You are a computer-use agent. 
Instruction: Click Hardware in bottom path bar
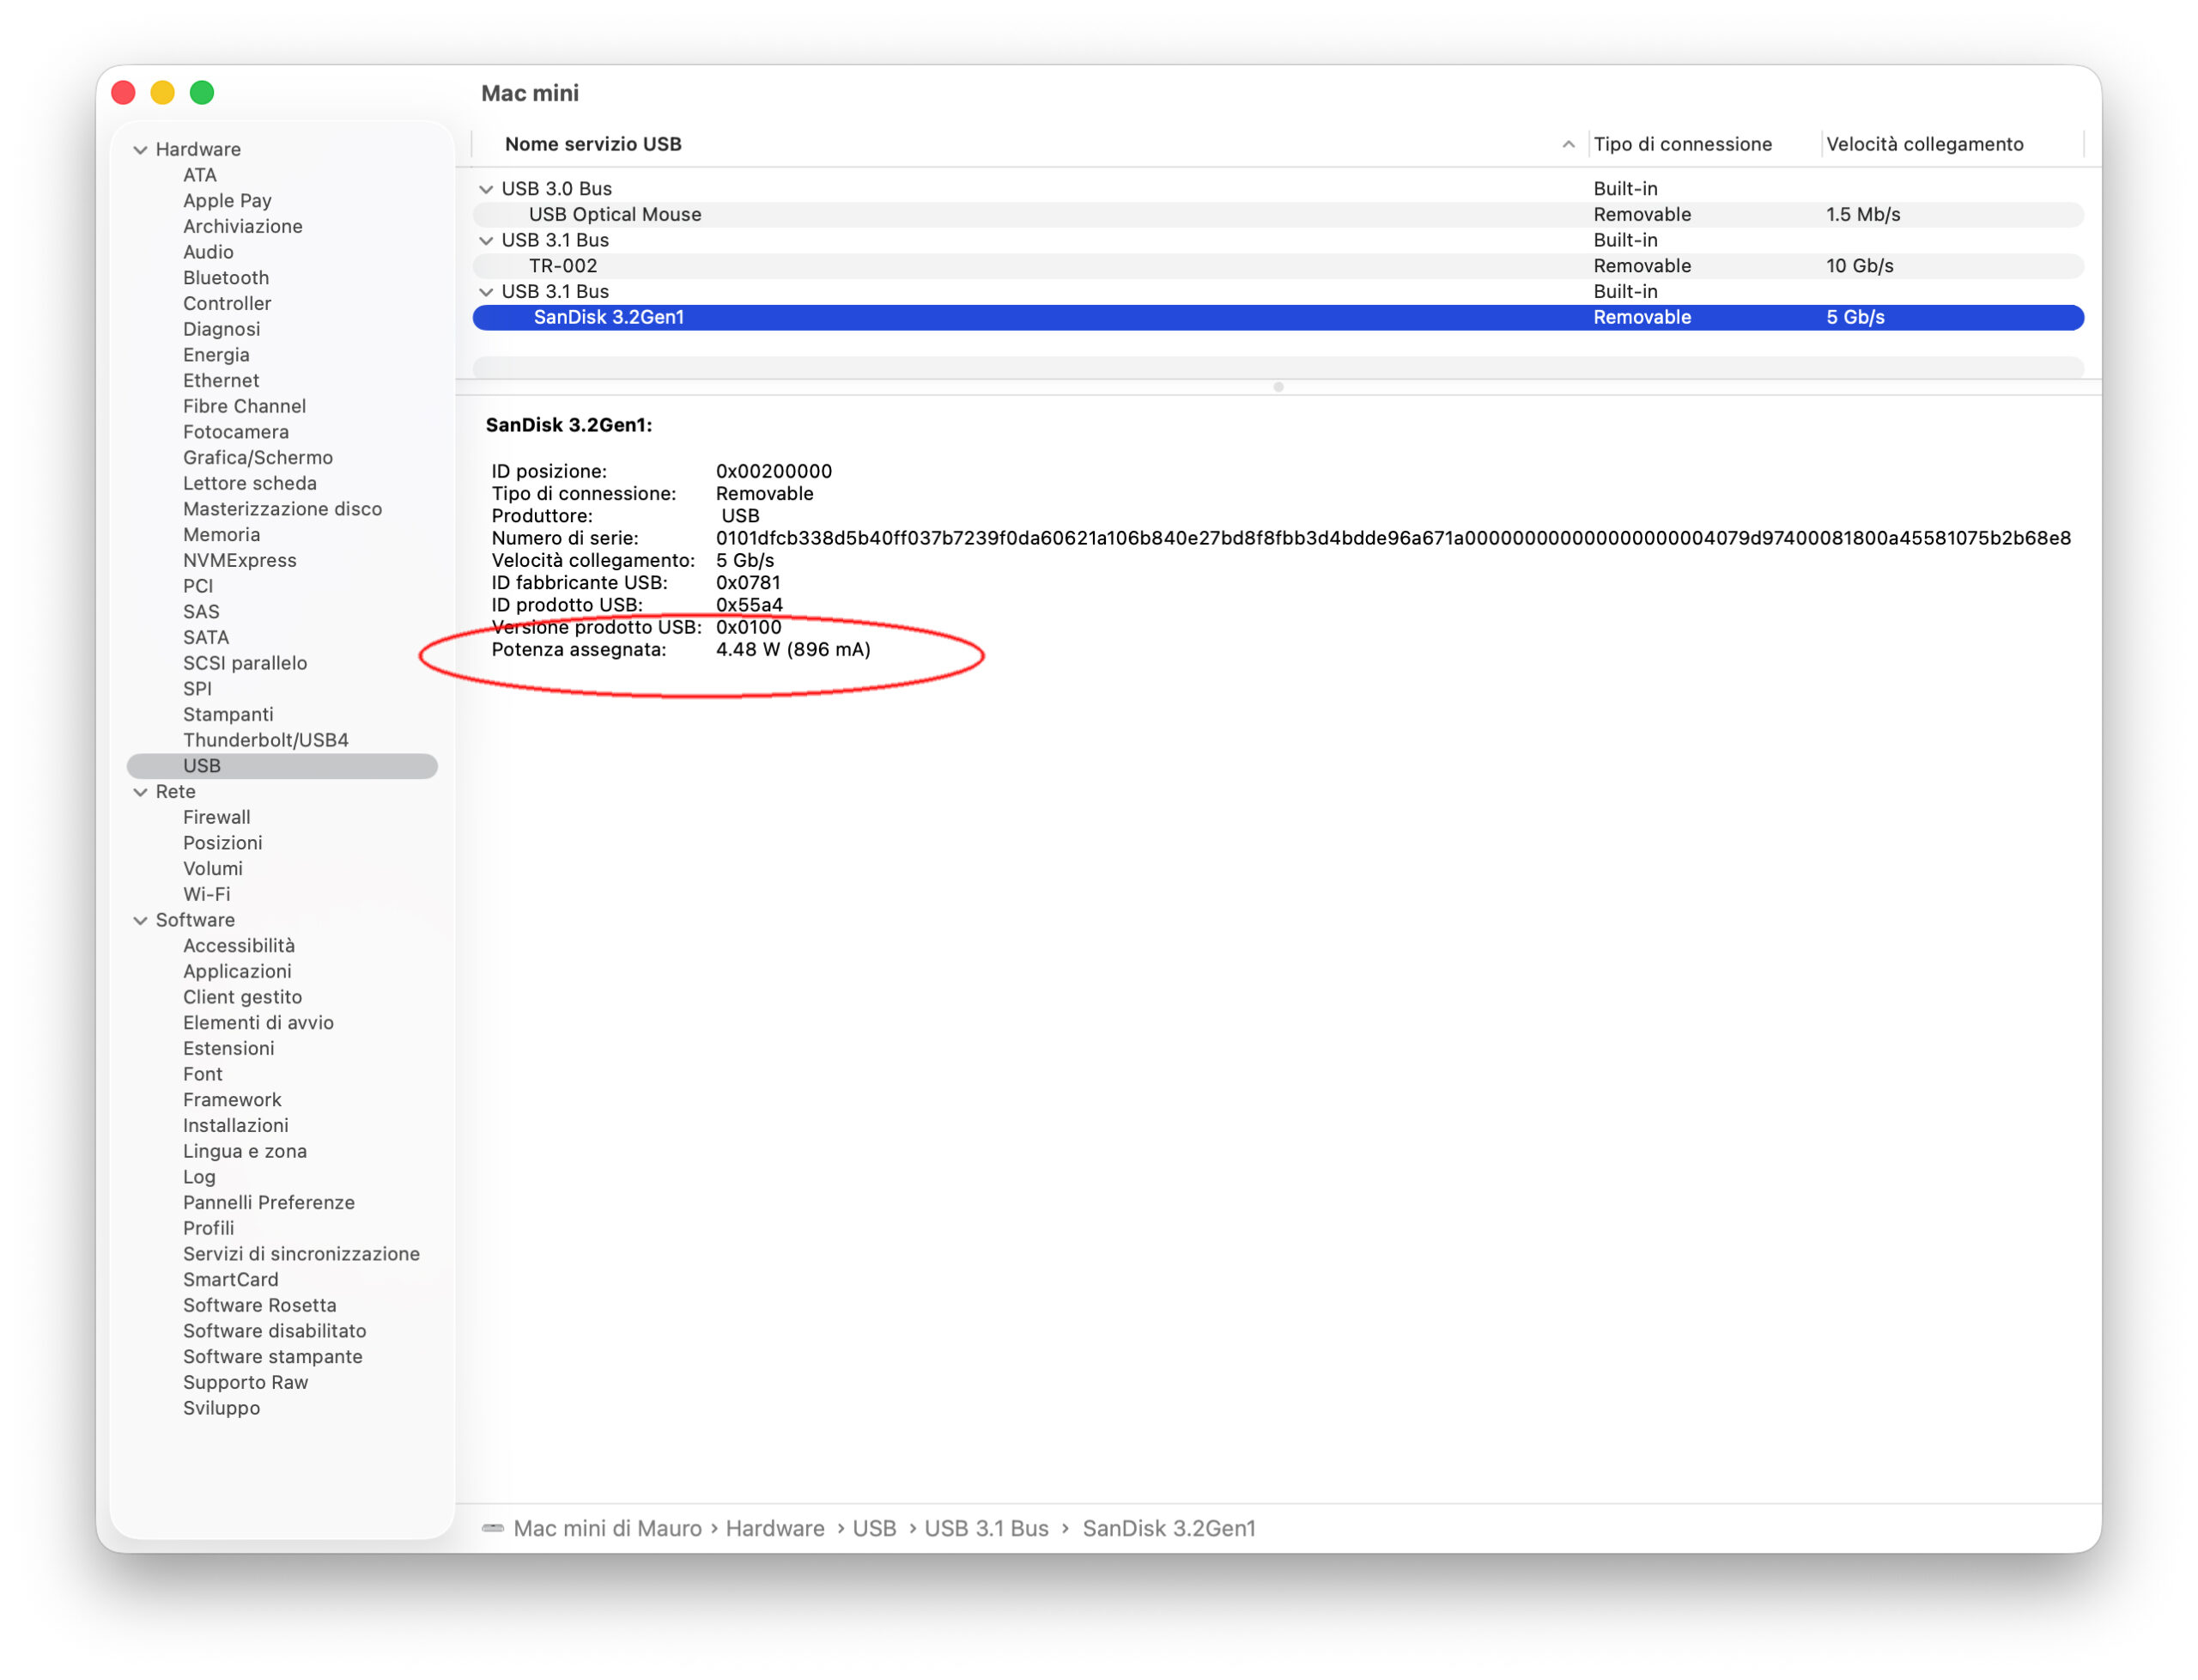pos(774,1528)
